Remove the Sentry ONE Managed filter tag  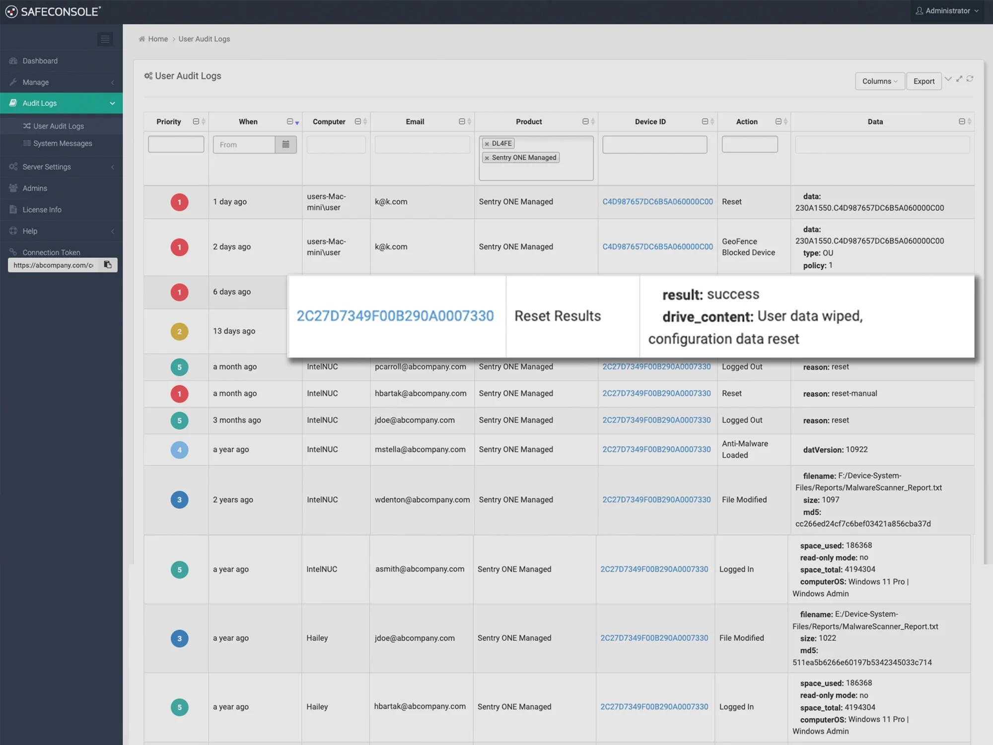click(x=487, y=158)
